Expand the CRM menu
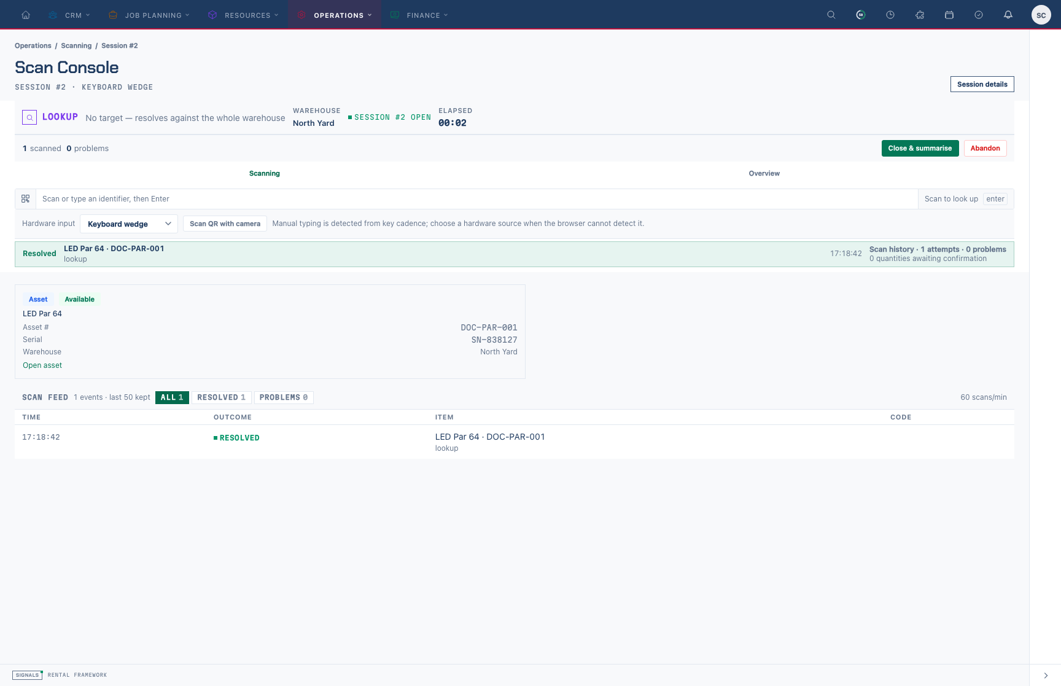 coord(69,15)
